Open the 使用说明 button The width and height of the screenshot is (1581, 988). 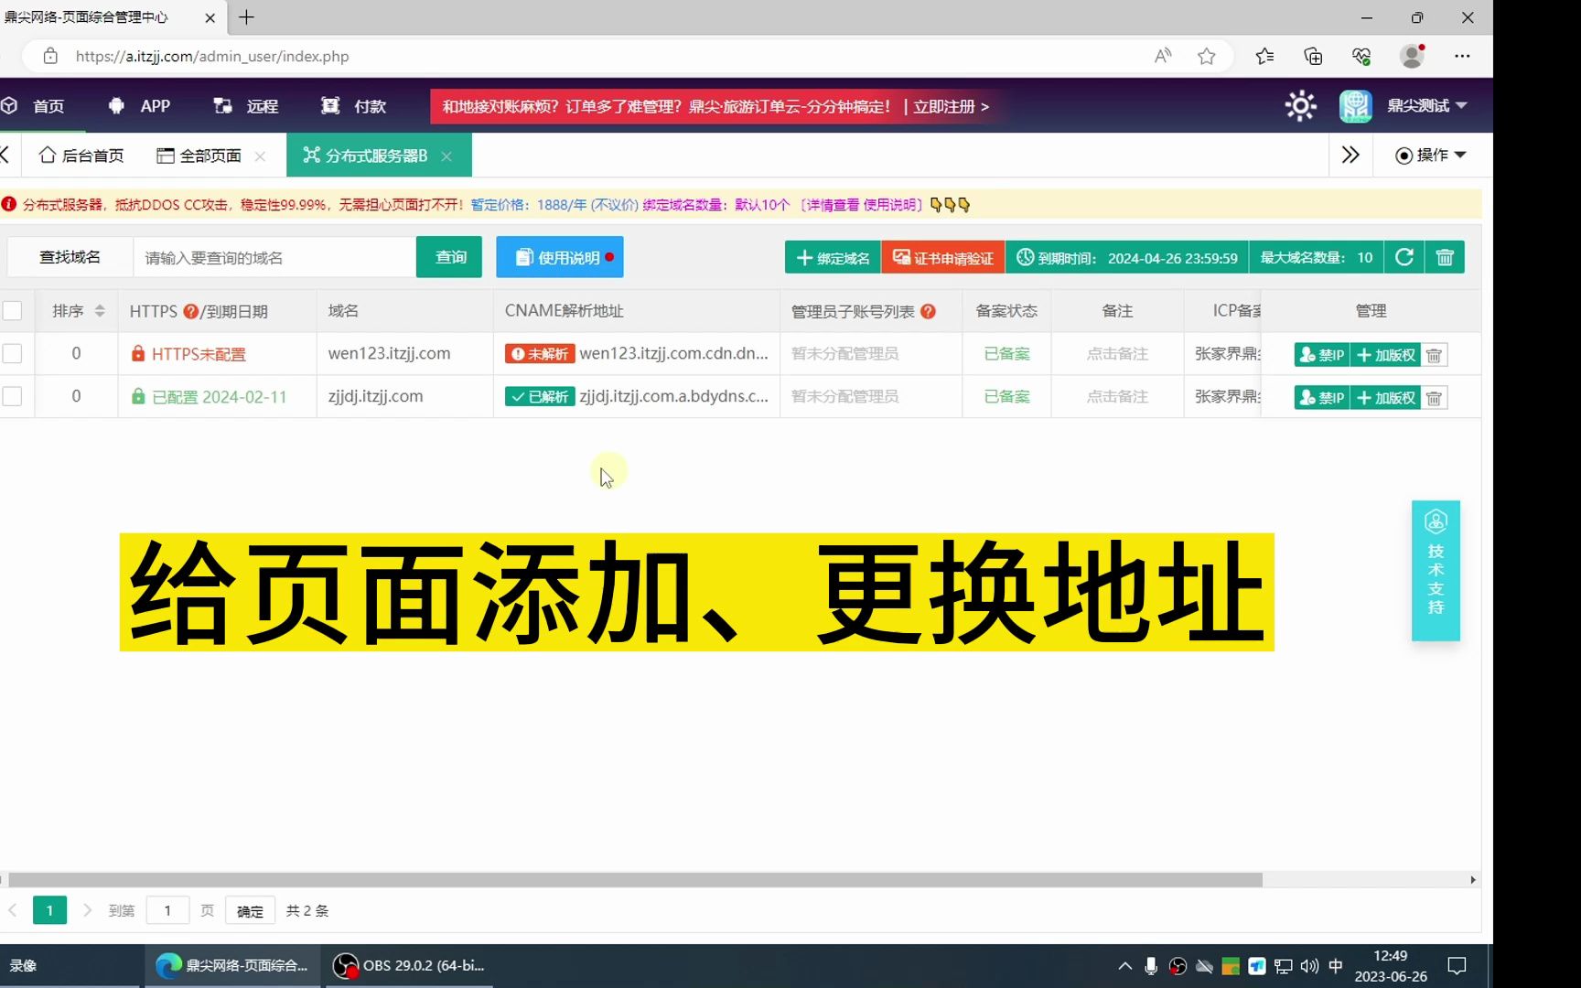[560, 257]
